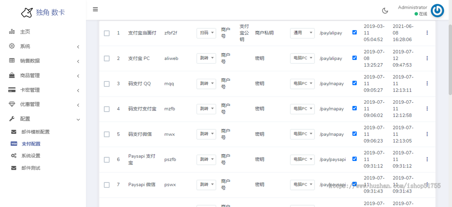Viewport: 452px width, 207px height.
Task: Disable the enabled checkbox for aliweb row
Action: [x=354, y=58]
